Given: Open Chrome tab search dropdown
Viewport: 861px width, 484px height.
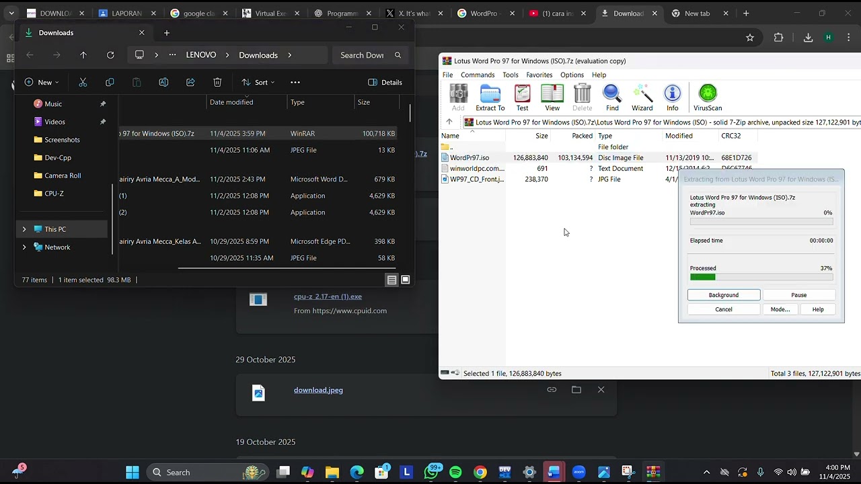Looking at the screenshot, I should pyautogui.click(x=11, y=13).
